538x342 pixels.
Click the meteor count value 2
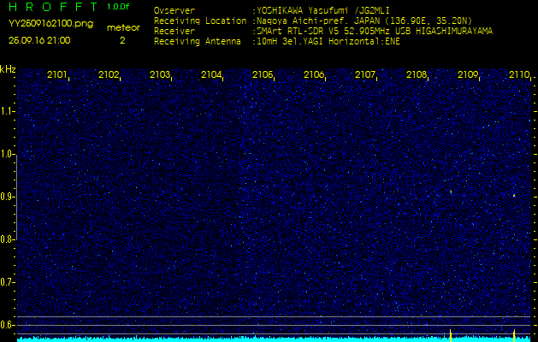click(x=122, y=40)
